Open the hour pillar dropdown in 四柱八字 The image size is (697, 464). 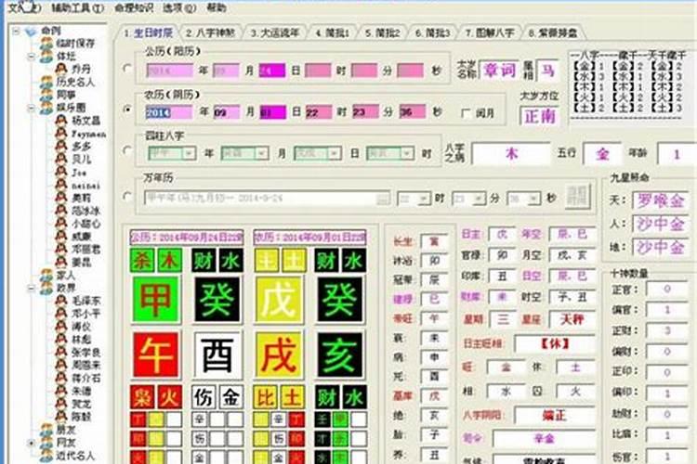[x=407, y=153]
